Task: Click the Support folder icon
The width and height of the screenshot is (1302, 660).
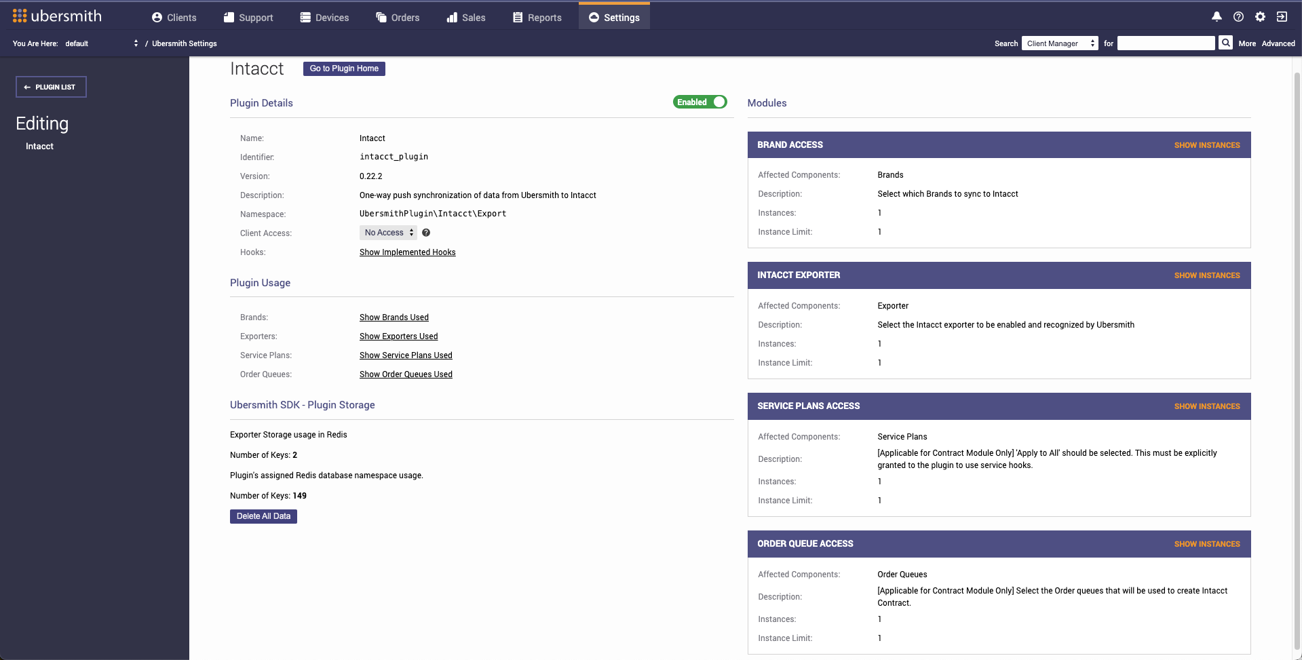Action: click(x=229, y=18)
